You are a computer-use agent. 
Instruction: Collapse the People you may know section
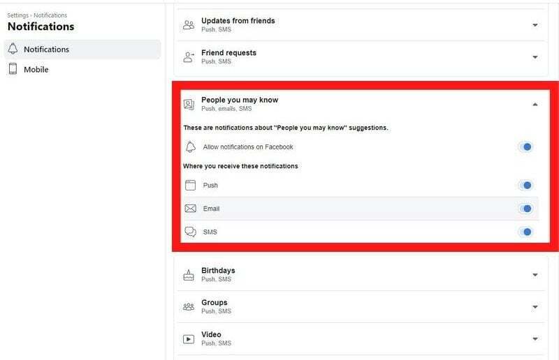(x=535, y=105)
